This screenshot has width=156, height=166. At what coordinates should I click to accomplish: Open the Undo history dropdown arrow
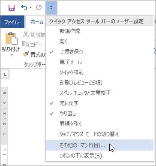point(30,8)
